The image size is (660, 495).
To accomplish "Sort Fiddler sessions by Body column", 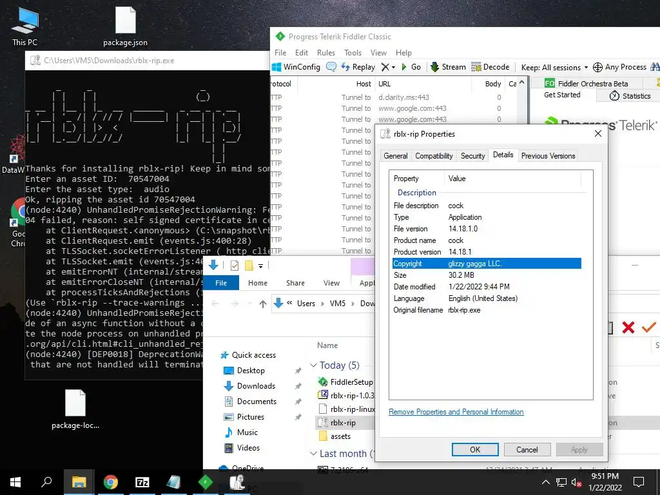I will (x=493, y=84).
